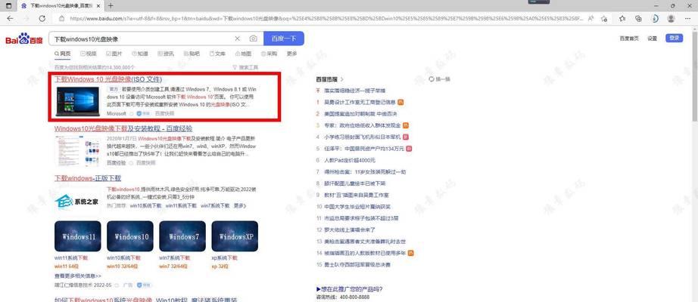Click the Baidu logo
698x302 pixels.
(24, 39)
